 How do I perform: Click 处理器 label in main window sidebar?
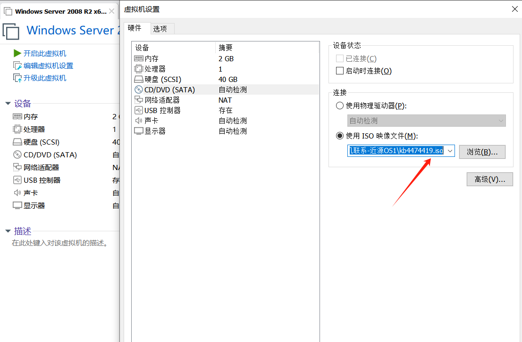point(34,129)
